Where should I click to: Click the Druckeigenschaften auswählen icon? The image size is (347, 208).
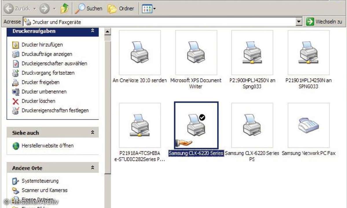tap(16, 64)
